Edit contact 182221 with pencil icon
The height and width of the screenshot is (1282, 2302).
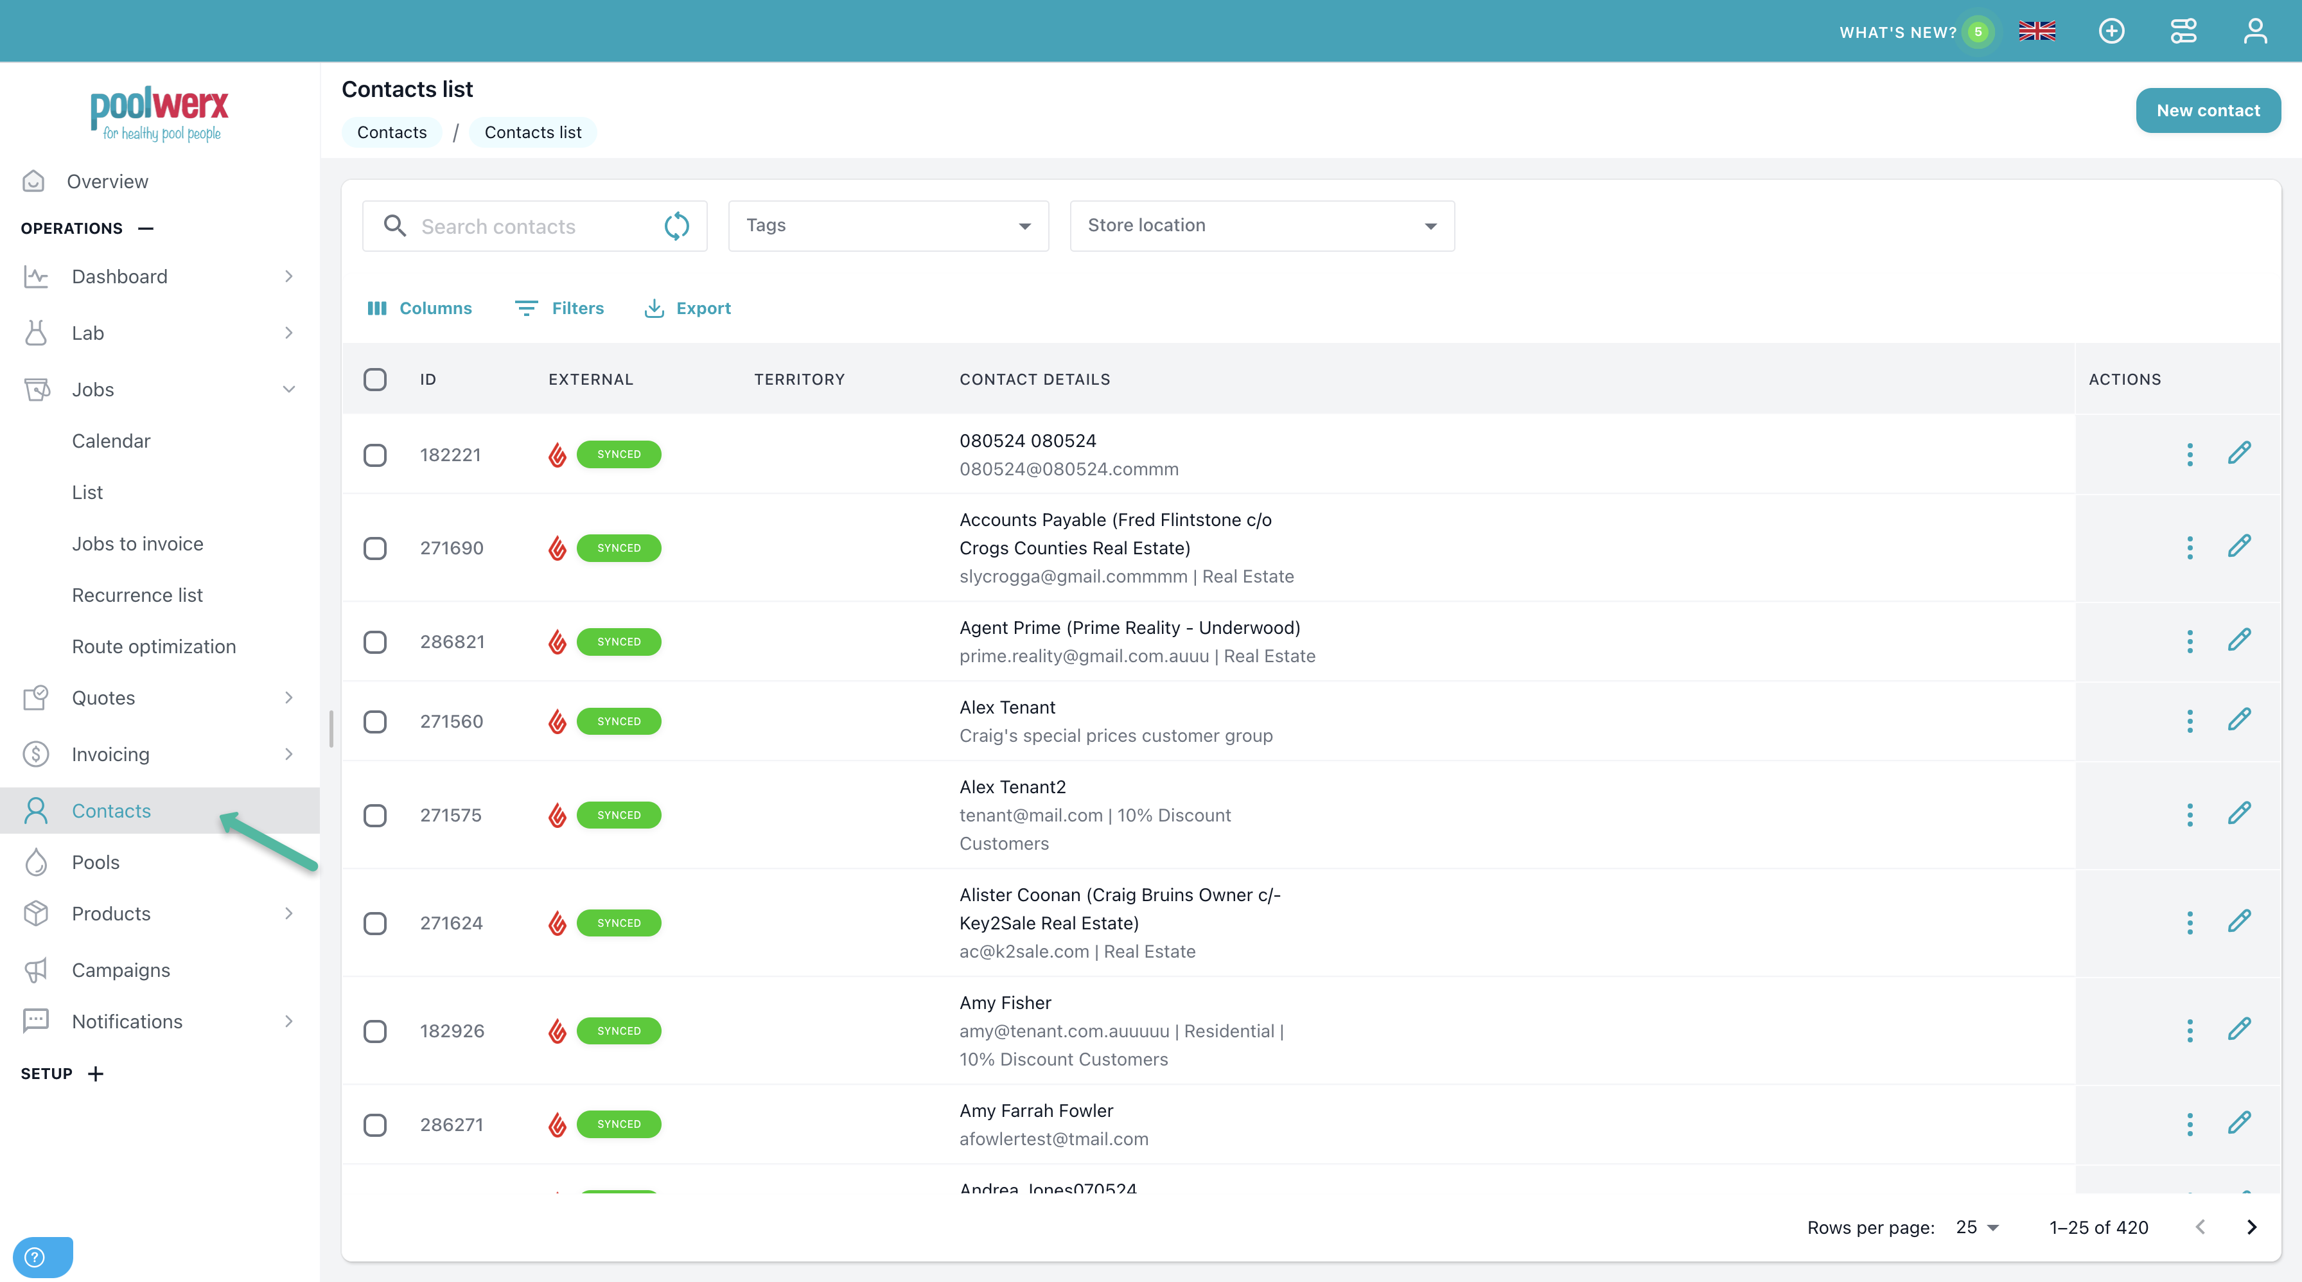click(x=2238, y=454)
